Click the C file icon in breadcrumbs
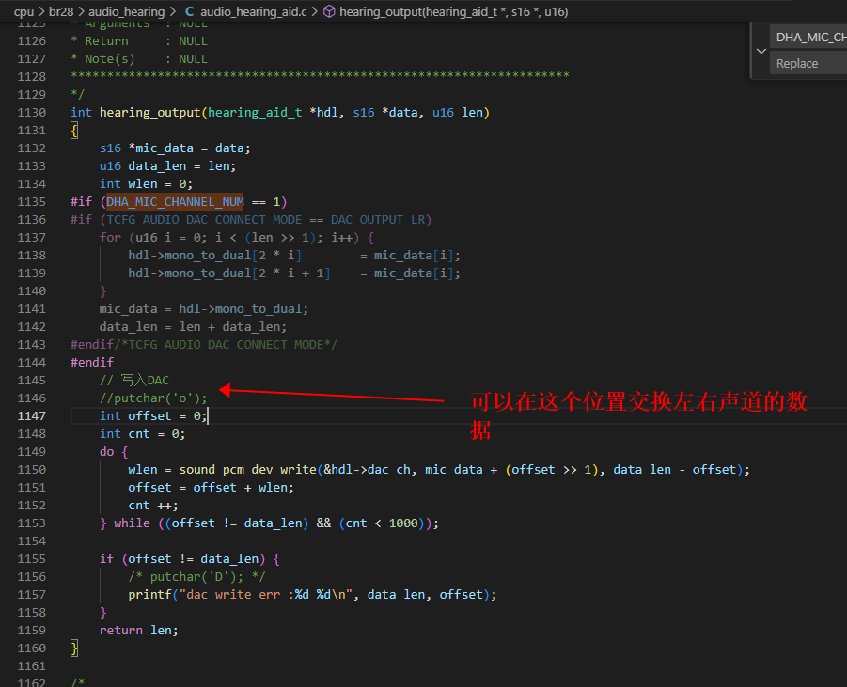847x687 pixels. point(190,11)
